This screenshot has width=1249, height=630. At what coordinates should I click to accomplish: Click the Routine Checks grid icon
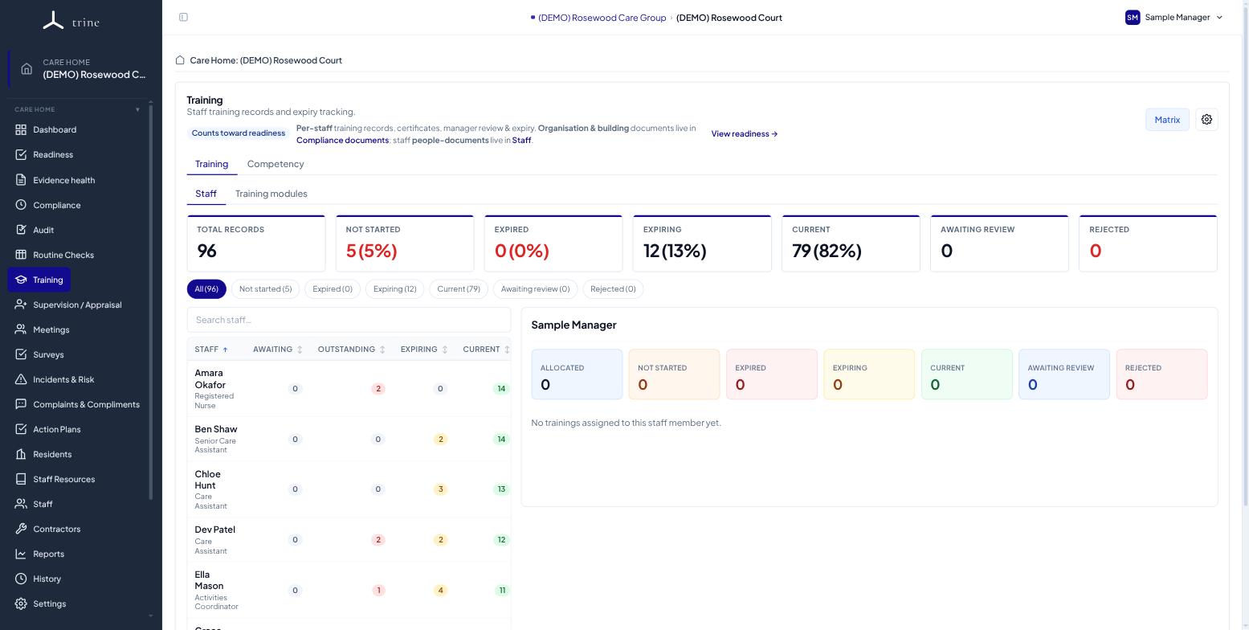[x=21, y=255]
